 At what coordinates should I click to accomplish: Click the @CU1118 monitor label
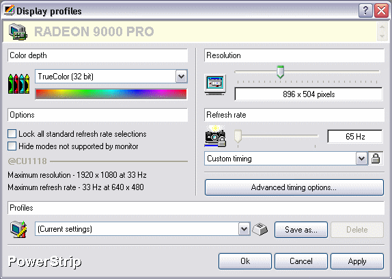click(27, 161)
